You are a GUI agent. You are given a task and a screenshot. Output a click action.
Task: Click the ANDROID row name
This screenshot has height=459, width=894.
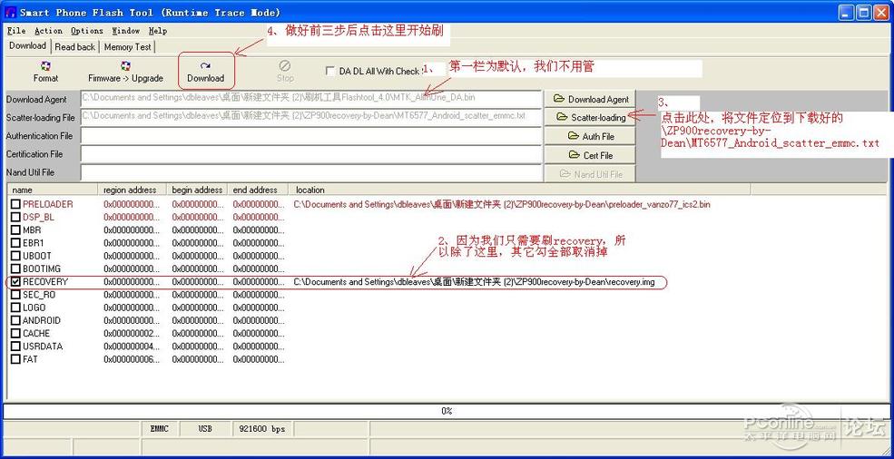pyautogui.click(x=42, y=320)
